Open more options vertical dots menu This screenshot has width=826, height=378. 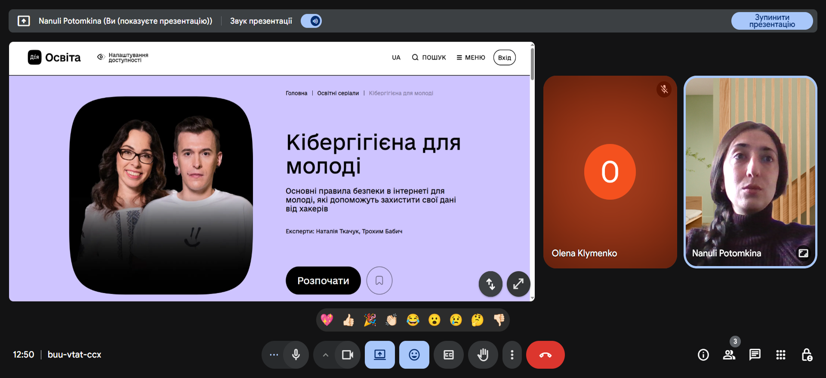[512, 355]
